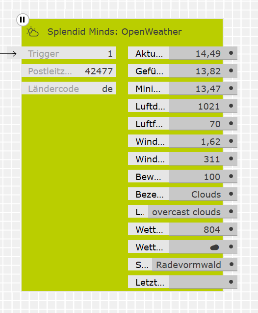The height and width of the screenshot is (313, 258).
Task: Select the Aktu... output label
Action: pyautogui.click(x=149, y=53)
